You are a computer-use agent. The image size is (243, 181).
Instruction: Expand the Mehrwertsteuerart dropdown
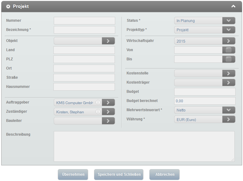tap(229, 110)
